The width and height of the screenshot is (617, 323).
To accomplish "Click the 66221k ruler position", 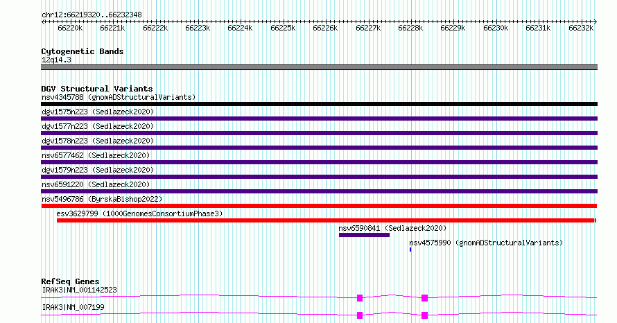I will point(112,28).
